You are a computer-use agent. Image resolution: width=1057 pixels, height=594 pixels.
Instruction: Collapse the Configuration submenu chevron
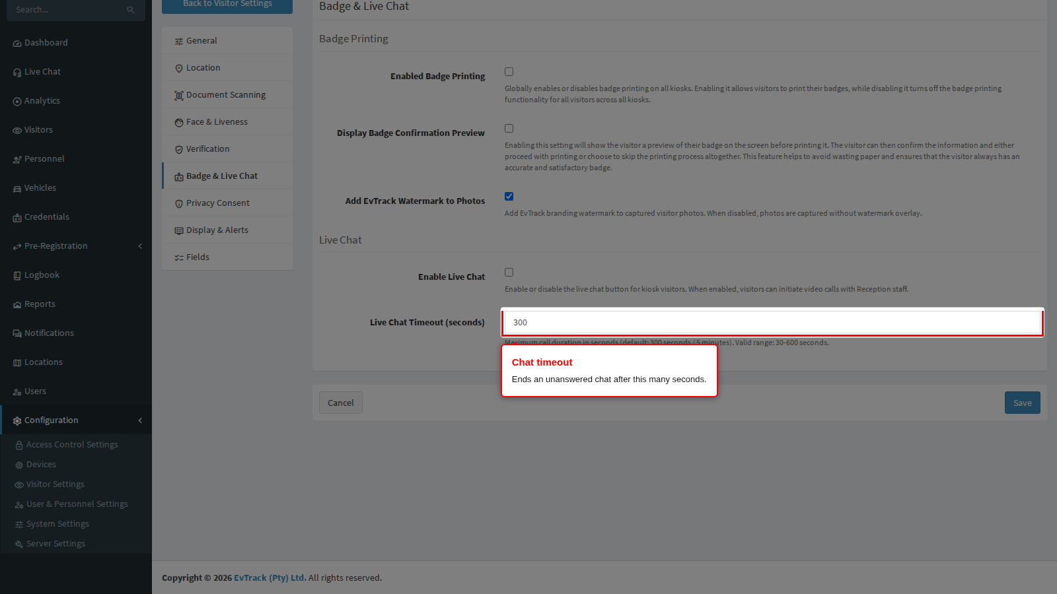(140, 420)
